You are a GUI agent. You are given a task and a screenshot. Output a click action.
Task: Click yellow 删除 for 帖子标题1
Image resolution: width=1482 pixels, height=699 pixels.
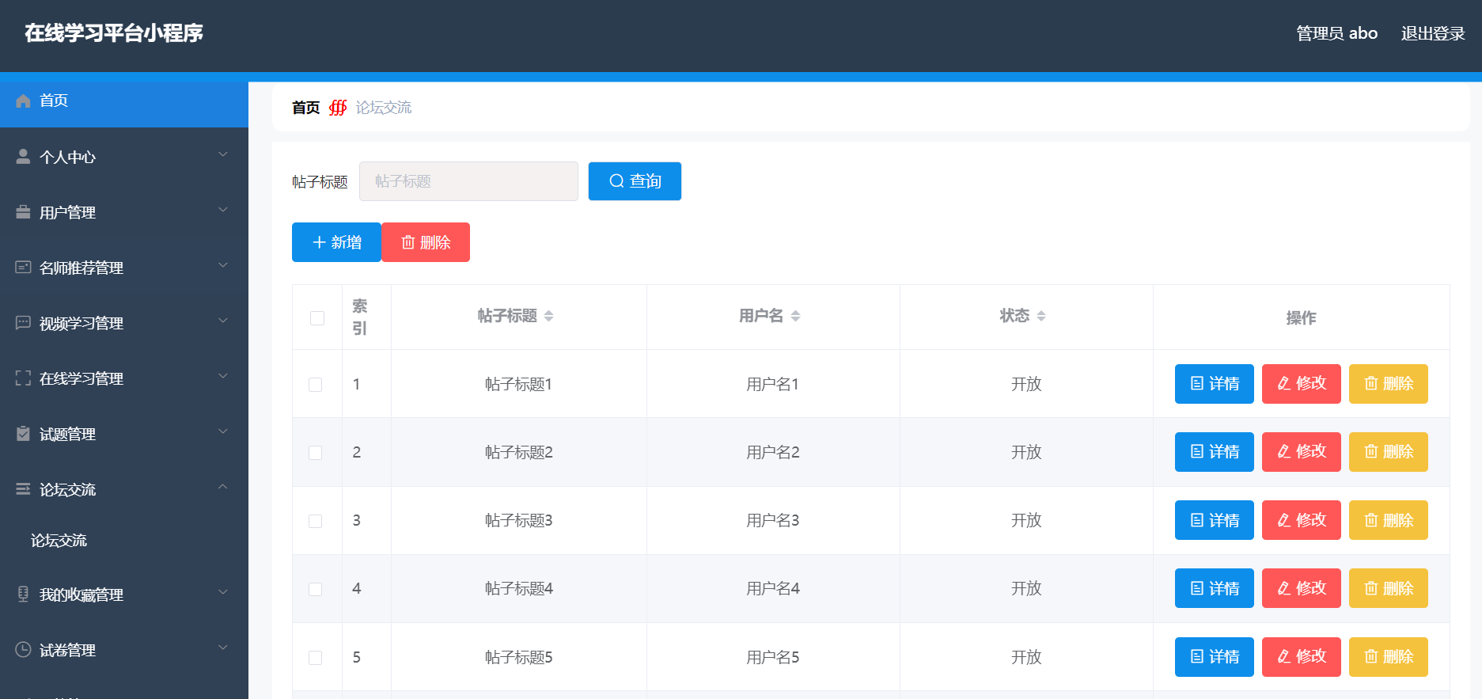(x=1389, y=384)
